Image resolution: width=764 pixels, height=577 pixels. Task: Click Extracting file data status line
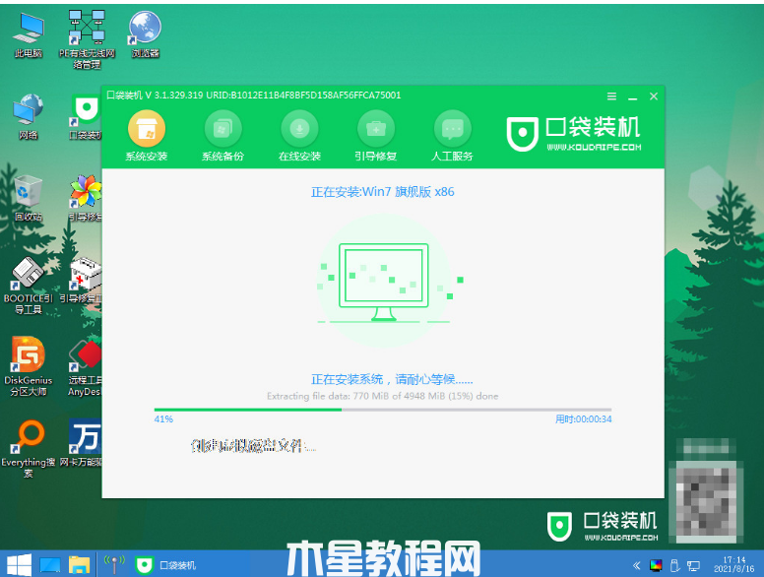pos(382,396)
